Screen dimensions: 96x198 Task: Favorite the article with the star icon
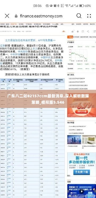click(x=78, y=31)
